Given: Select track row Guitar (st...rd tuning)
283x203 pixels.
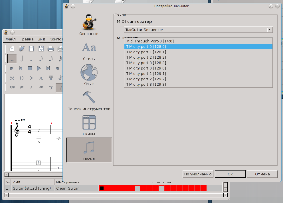Looking at the screenshot, I should (x=32, y=188).
